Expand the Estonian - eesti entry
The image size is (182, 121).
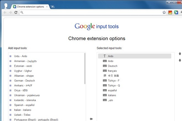point(10,66)
